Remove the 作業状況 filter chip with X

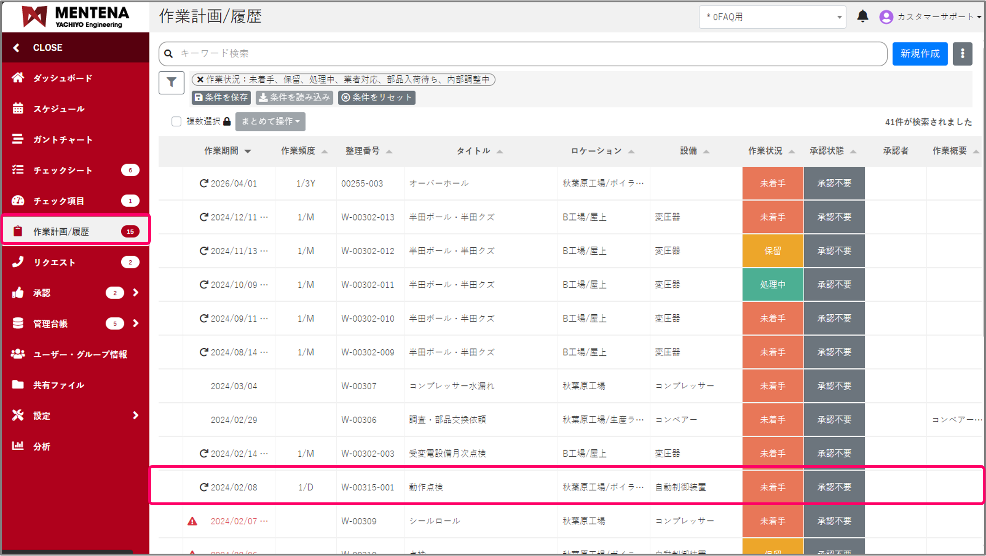[200, 79]
